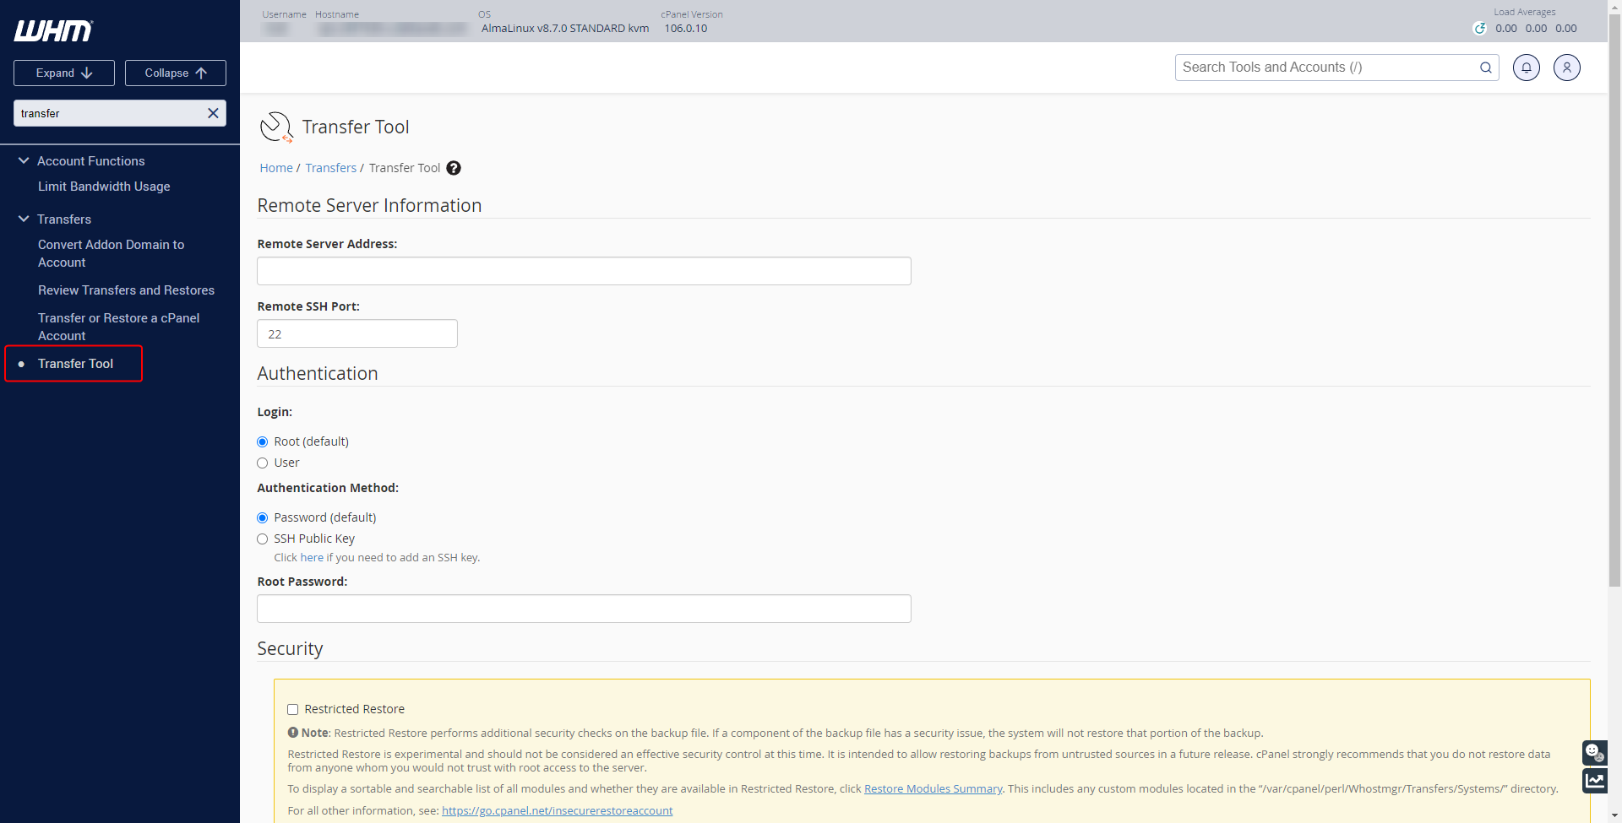This screenshot has height=823, width=1622.
Task: Collapse the Transfers section
Action: click(x=24, y=219)
